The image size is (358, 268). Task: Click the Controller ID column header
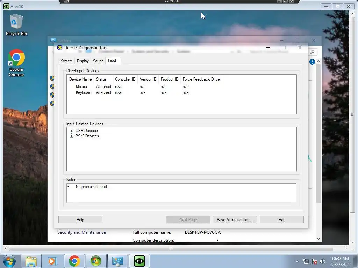tap(125, 79)
